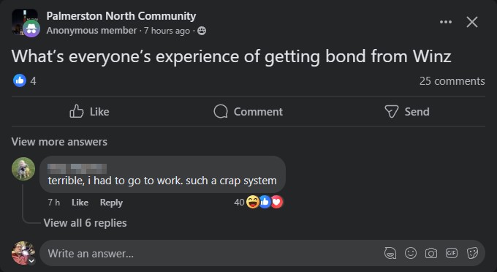Open the three-dot post options menu
The height and width of the screenshot is (272, 497).
446,22
